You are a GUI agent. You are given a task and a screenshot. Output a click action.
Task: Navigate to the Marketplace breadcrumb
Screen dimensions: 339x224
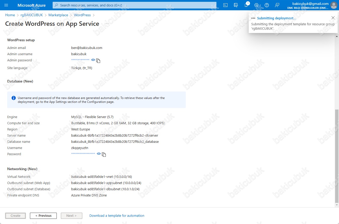click(58, 15)
